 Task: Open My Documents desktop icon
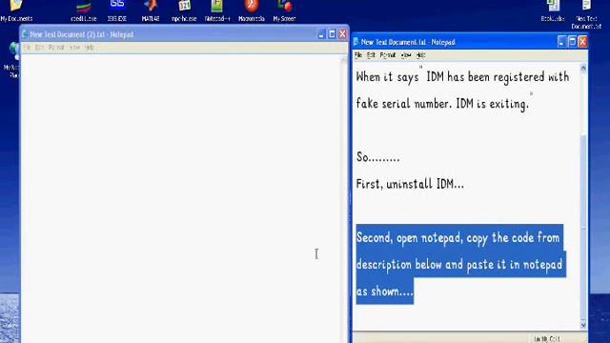tap(16, 10)
